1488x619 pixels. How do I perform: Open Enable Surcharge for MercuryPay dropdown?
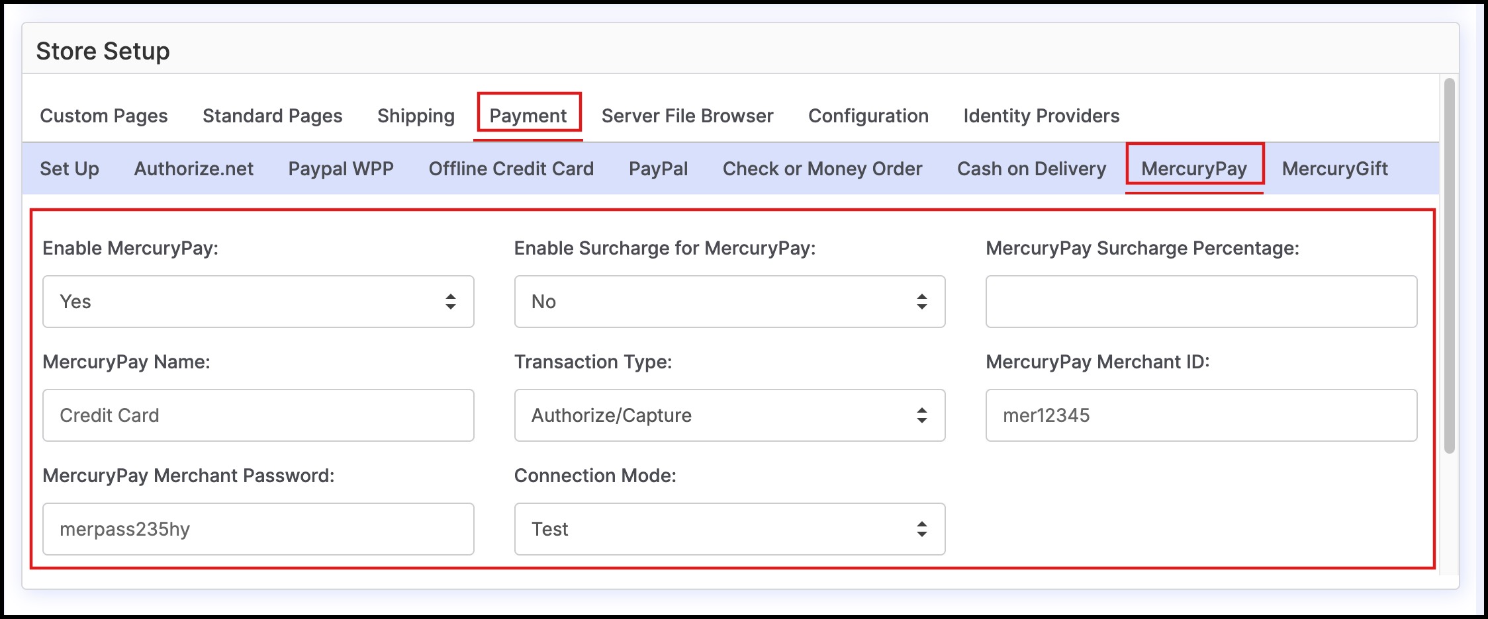[729, 302]
